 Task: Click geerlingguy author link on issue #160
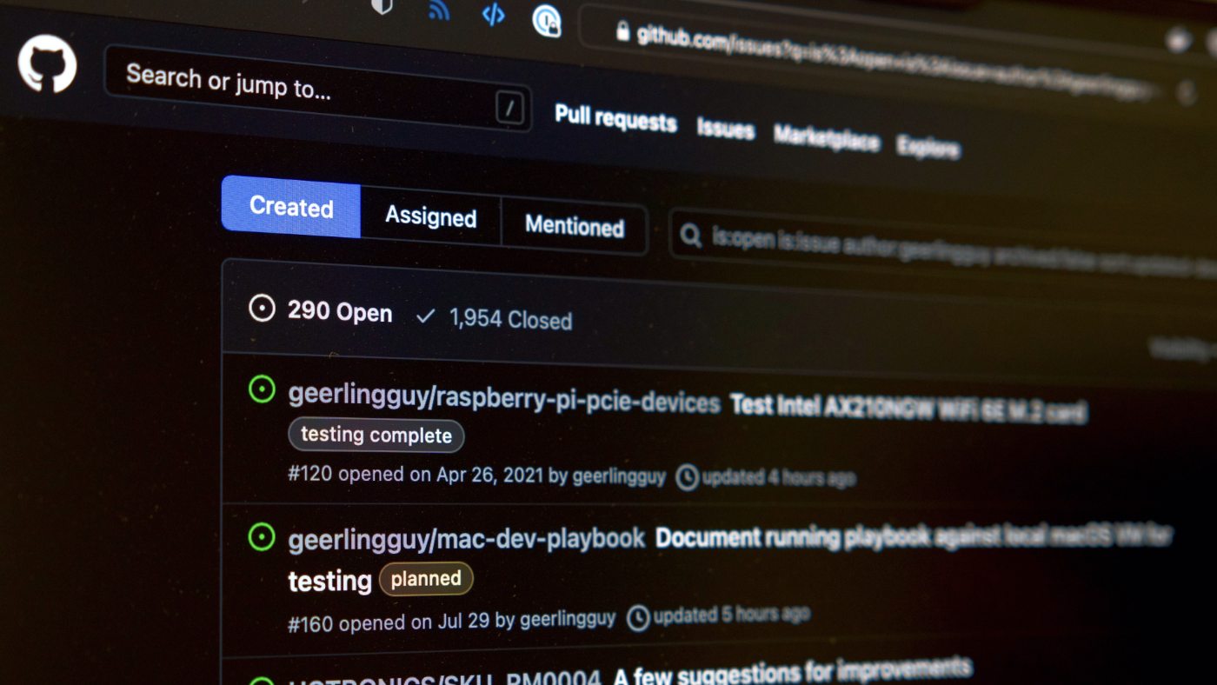tap(569, 620)
